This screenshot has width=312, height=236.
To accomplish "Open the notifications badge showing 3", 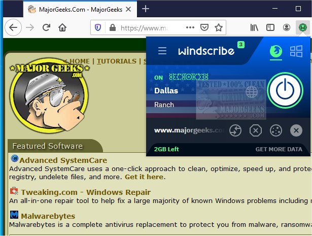I will (241, 44).
